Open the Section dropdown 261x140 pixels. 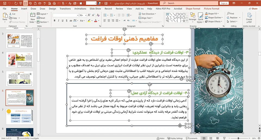(x=43, y=22)
